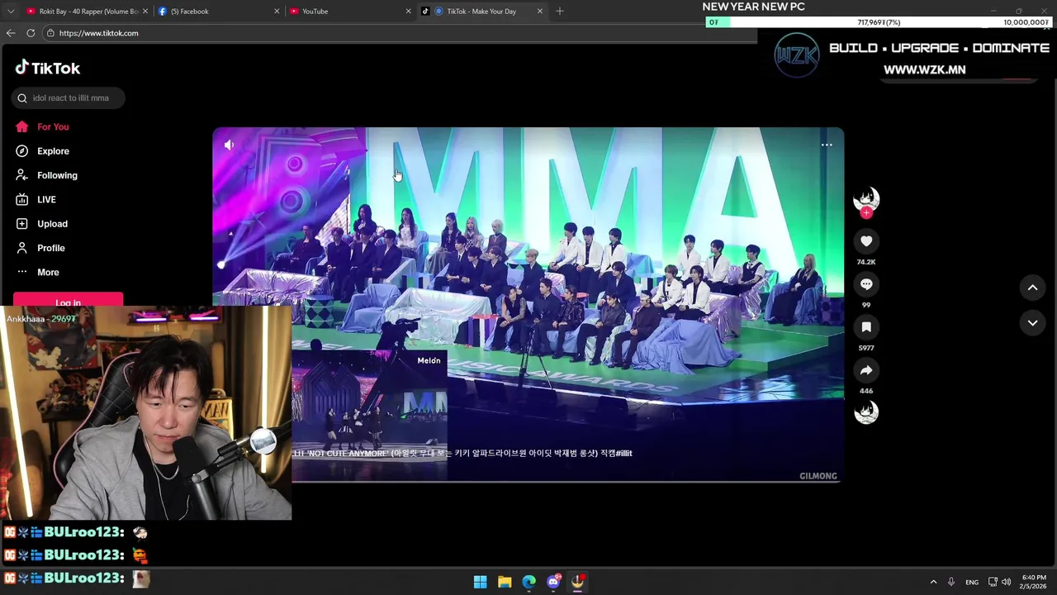View site info lock icon
This screenshot has height=595, width=1057.
tap(50, 33)
